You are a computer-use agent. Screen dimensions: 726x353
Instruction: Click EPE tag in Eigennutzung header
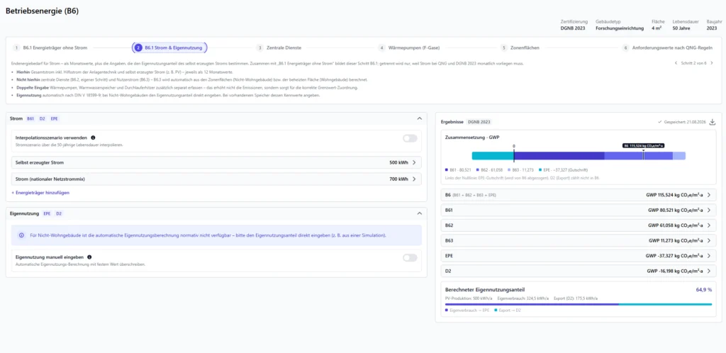(48, 214)
